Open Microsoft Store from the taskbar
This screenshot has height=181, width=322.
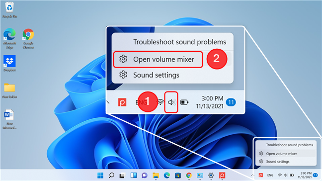coord(178,175)
